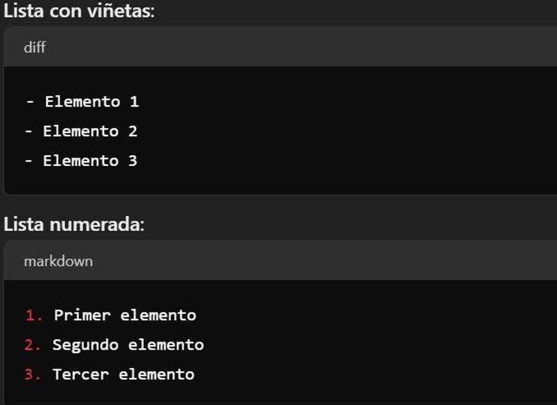The image size is (557, 405).
Task: Click the 'Elemento 3' text line
Action: point(90,161)
